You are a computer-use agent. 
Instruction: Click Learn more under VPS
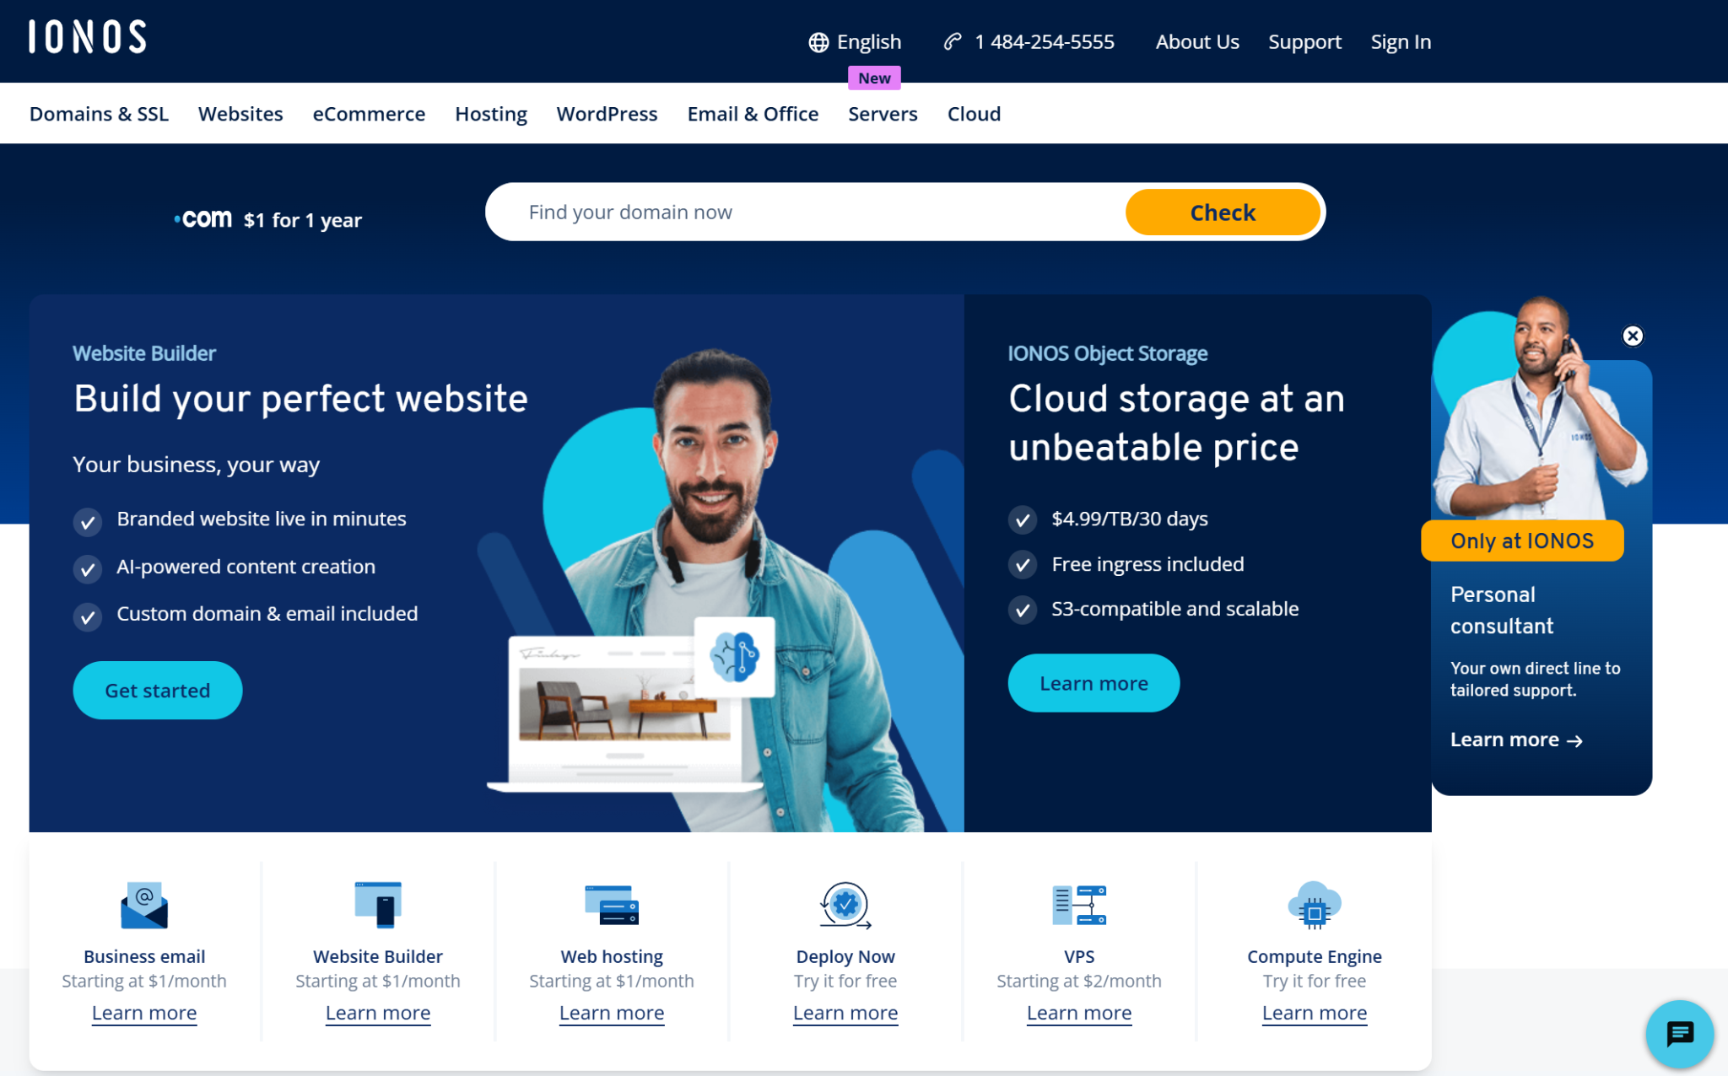pyautogui.click(x=1079, y=1013)
